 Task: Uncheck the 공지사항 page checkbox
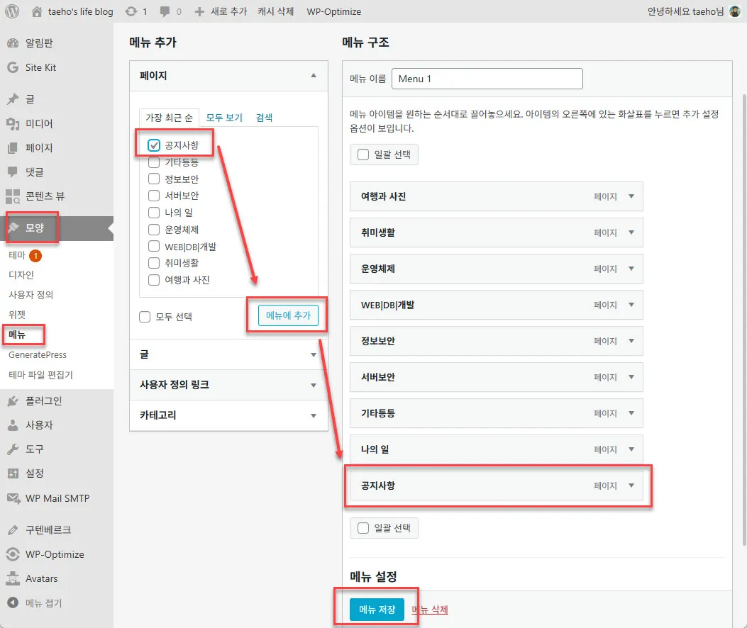(x=154, y=145)
